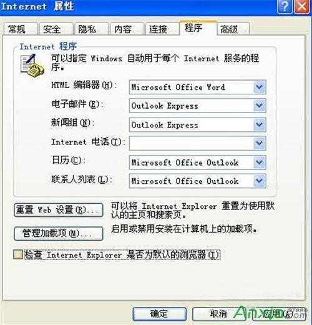Toggle 检查 Internet Explorer 是否为默认的浏览器 checkbox
The width and height of the screenshot is (312, 325).
point(18,254)
